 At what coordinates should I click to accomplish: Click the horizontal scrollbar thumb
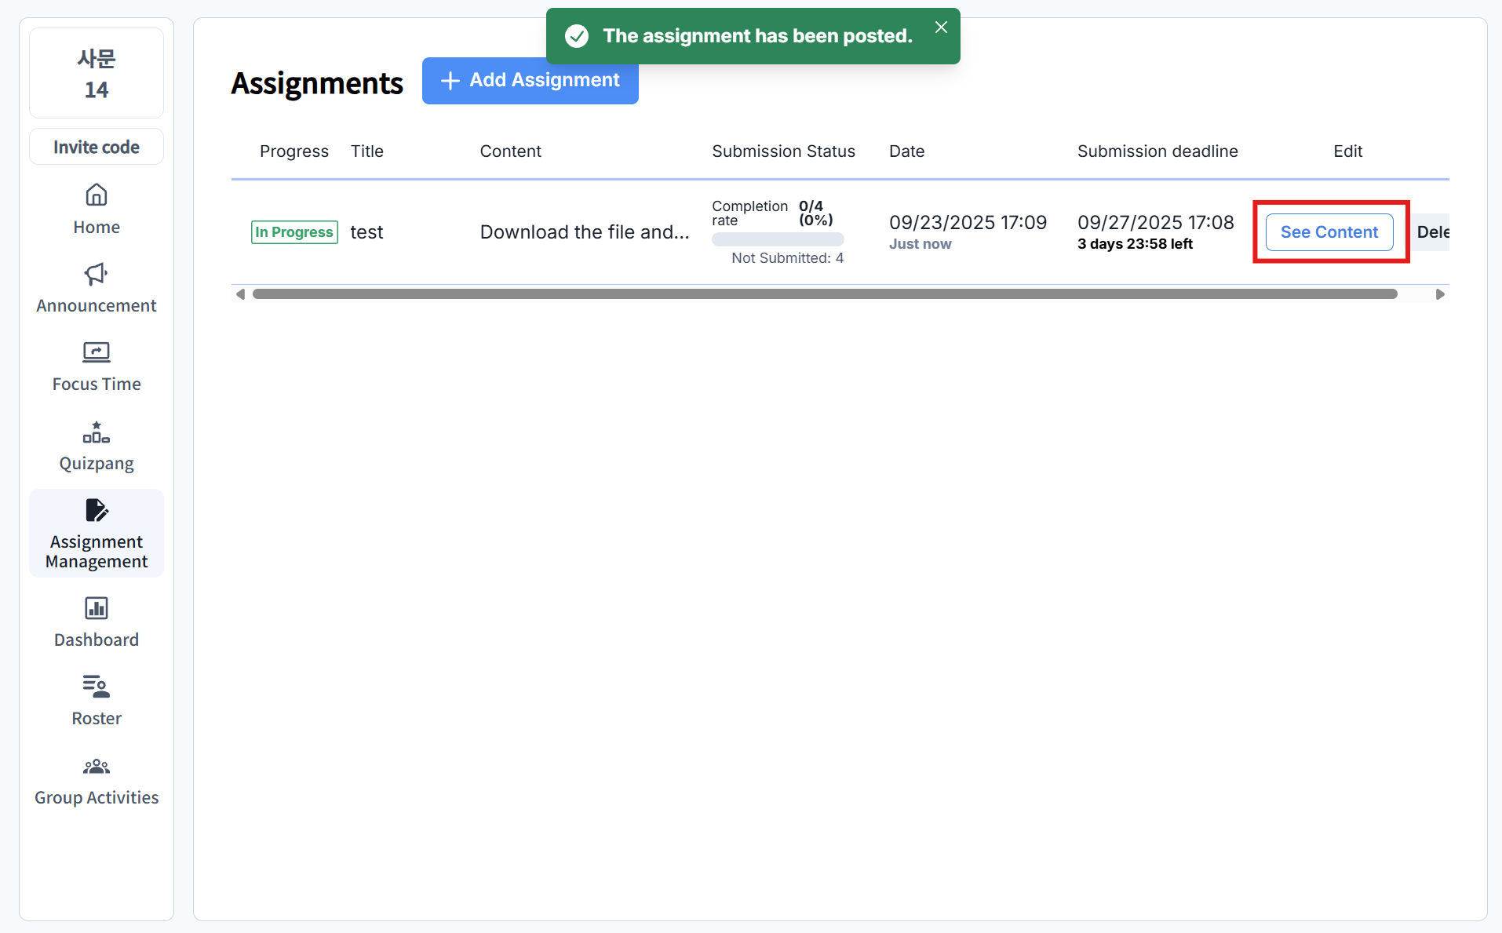[x=824, y=294]
